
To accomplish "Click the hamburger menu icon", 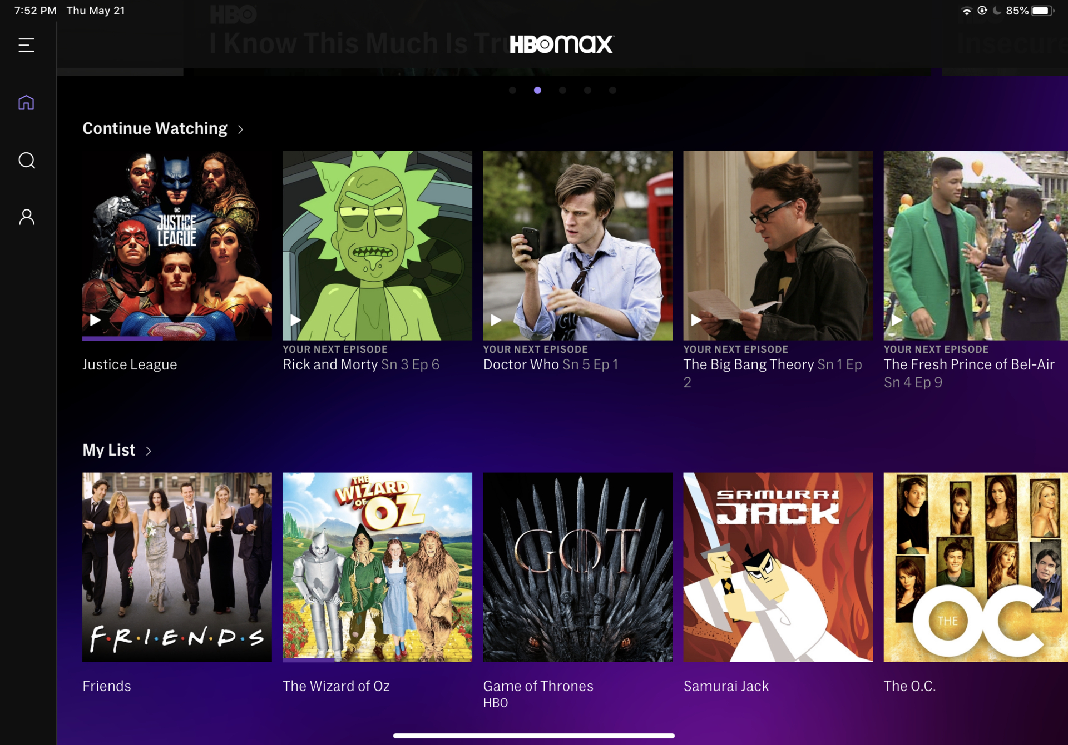I will pos(26,46).
